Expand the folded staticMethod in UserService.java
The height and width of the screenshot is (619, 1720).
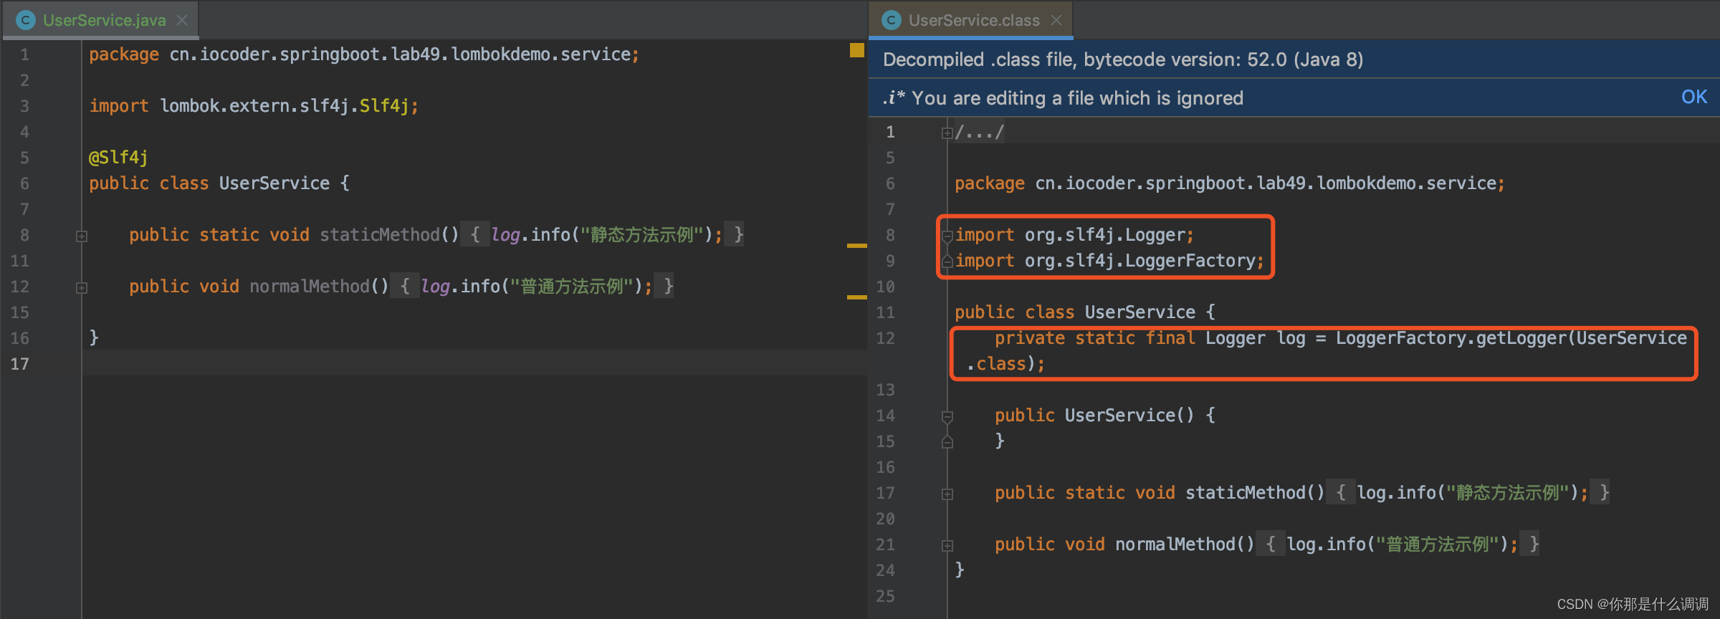tap(82, 236)
